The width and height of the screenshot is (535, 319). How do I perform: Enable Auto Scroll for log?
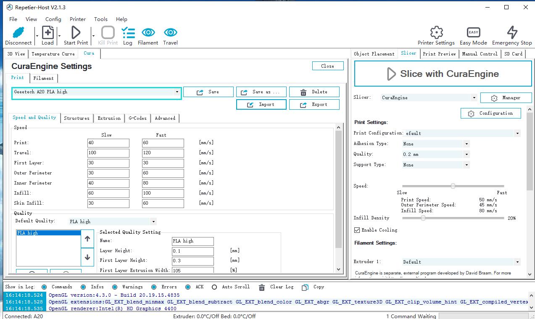[214, 287]
